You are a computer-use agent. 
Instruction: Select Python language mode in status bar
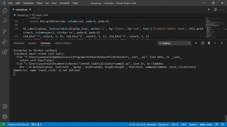click(x=193, y=125)
